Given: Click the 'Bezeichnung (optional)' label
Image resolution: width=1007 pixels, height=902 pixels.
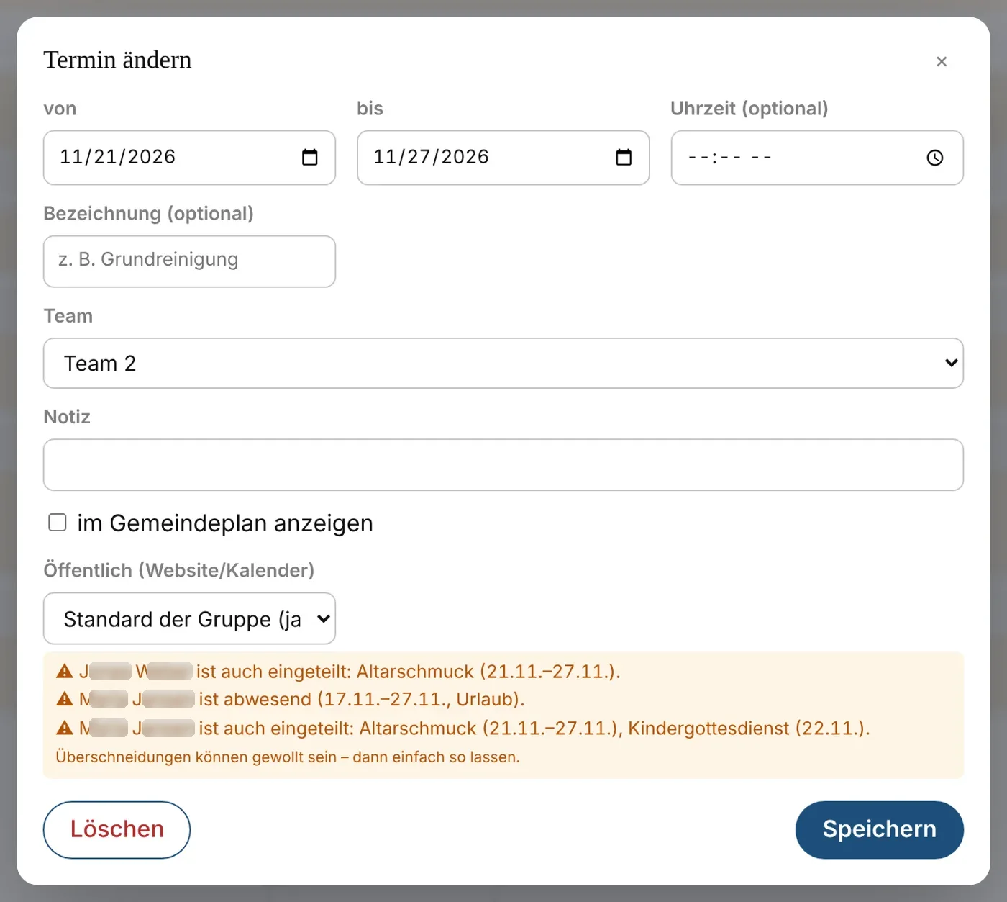Looking at the screenshot, I should [x=149, y=214].
